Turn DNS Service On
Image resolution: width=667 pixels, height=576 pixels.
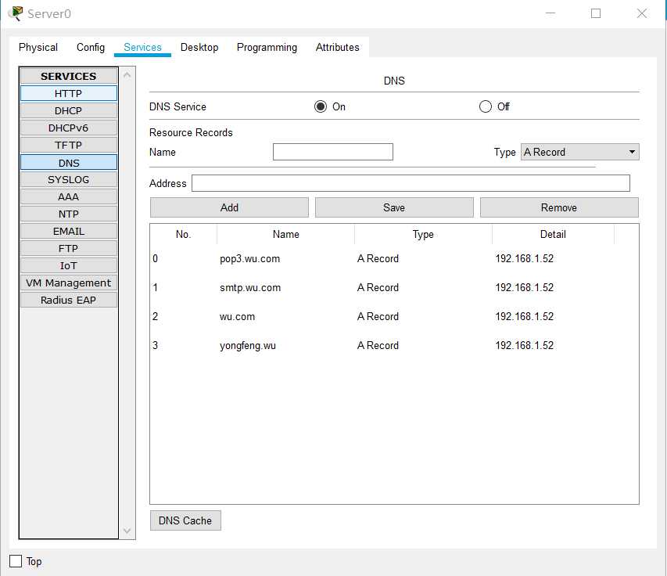pyautogui.click(x=321, y=106)
